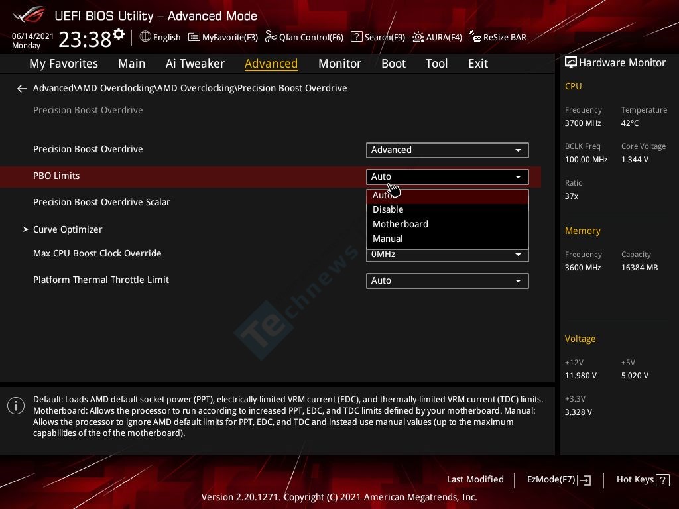Switch to the Main tab
679x509 pixels.
click(132, 64)
